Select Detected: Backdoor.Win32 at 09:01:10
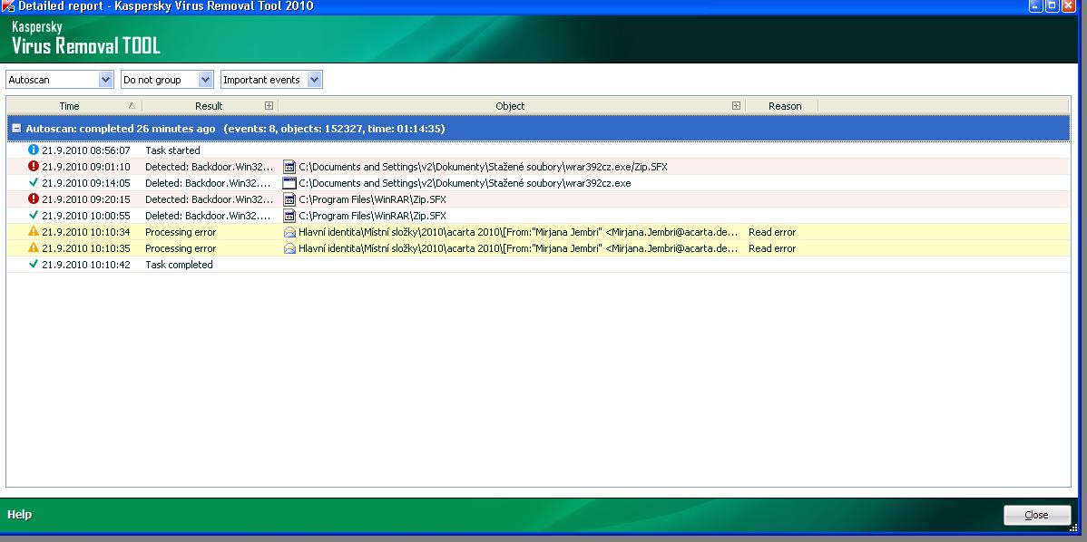 [209, 167]
